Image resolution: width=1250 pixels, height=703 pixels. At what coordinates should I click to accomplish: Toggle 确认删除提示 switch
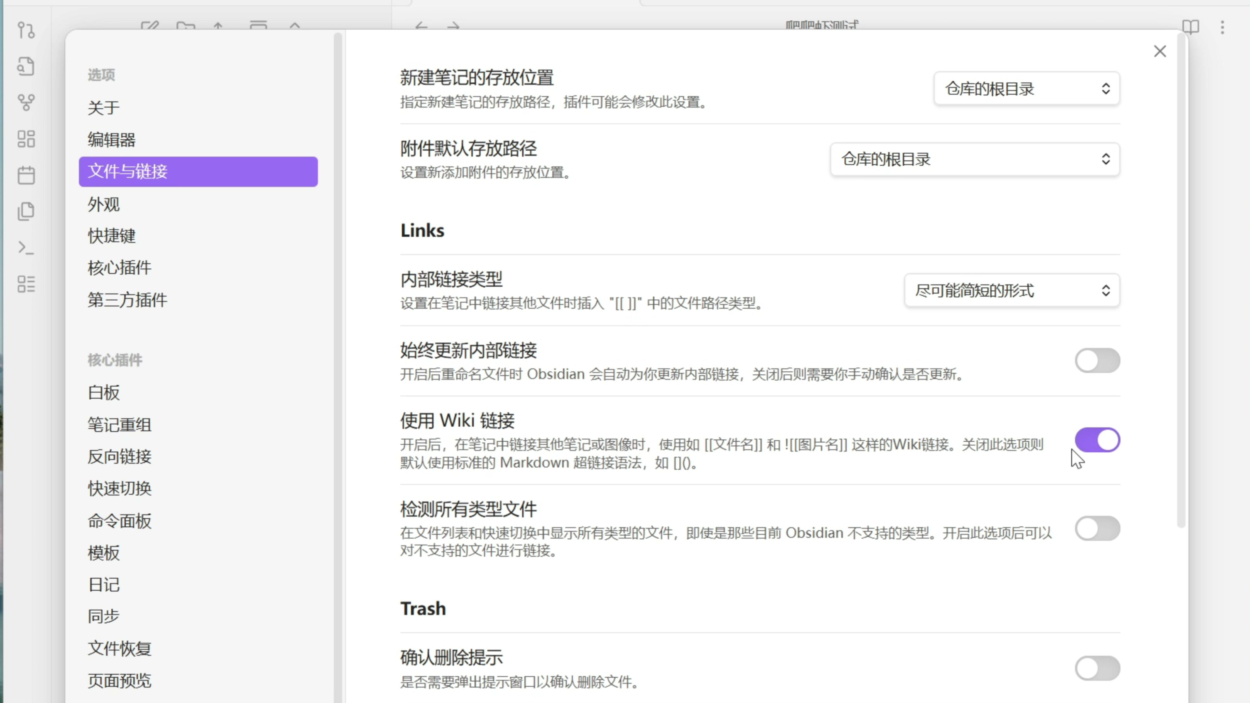click(x=1097, y=668)
